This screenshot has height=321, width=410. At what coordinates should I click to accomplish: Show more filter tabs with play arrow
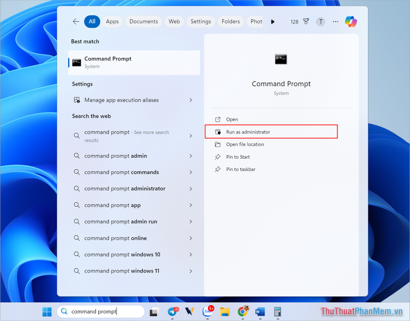point(272,22)
